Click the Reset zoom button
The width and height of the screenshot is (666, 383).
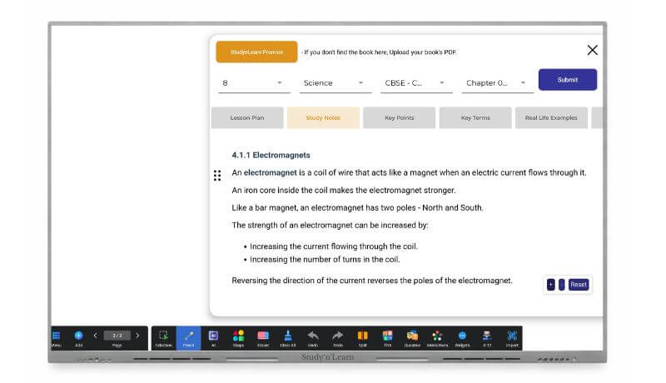579,285
